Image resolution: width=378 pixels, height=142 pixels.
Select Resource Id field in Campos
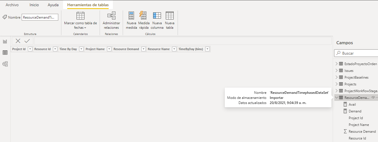pyautogui.click(x=357, y=138)
